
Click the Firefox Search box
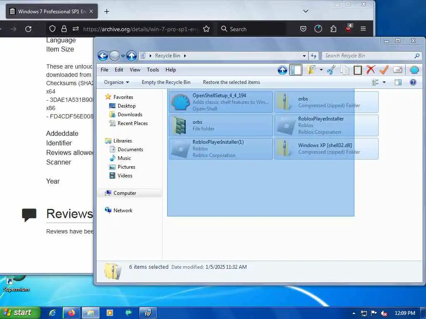pyautogui.click(x=251, y=29)
